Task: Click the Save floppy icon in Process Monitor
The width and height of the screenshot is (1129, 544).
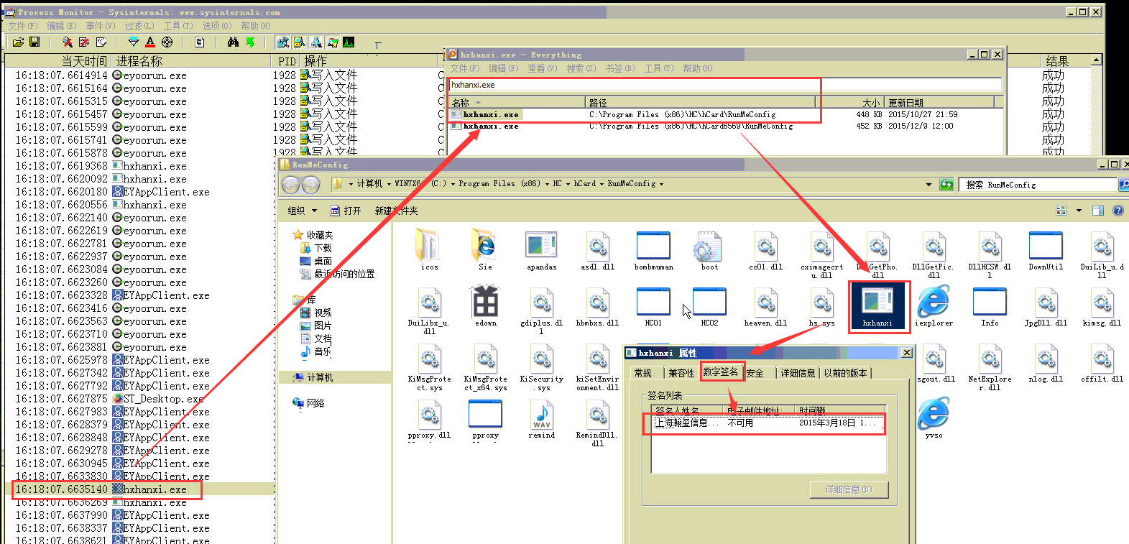Action: click(34, 42)
